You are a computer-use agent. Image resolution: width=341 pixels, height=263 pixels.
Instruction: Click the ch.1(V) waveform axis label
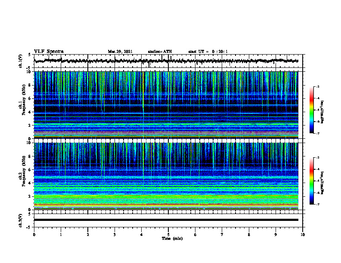pos(21,61)
